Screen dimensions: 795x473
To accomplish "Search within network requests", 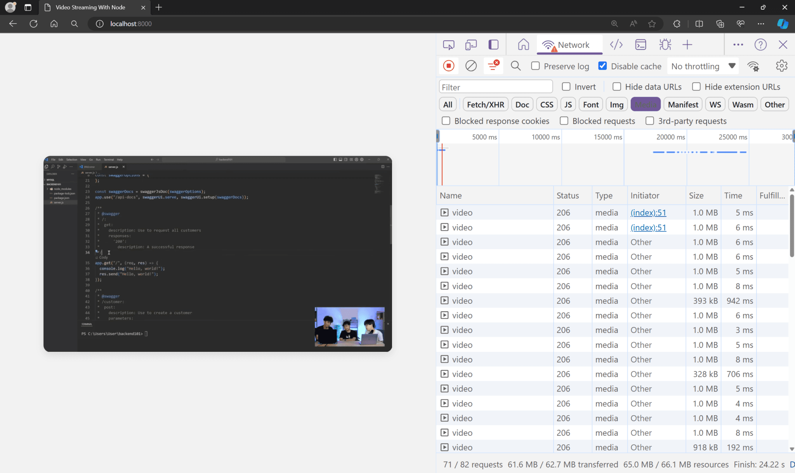I will (516, 66).
